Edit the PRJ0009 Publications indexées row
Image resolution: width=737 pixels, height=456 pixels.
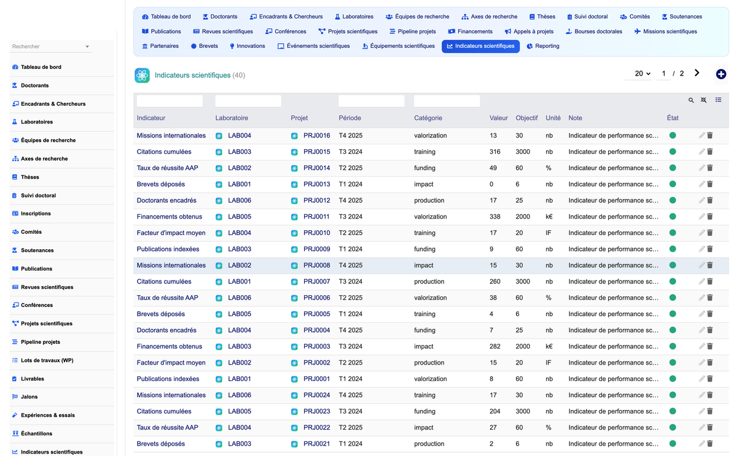701,249
